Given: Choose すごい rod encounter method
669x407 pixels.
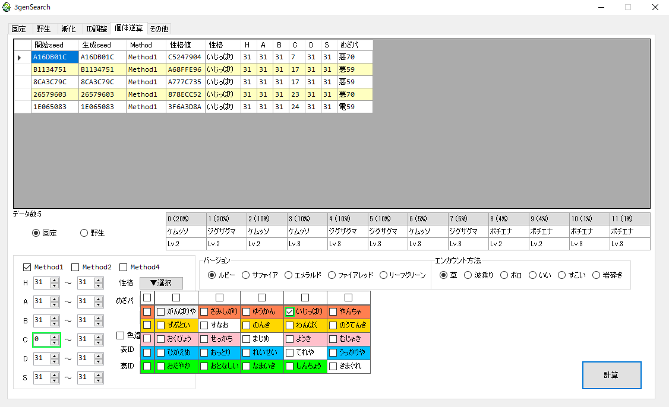Looking at the screenshot, I should tap(572, 275).
